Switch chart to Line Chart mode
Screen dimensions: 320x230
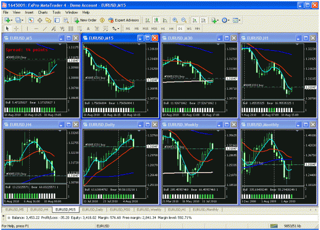[x=165, y=20]
